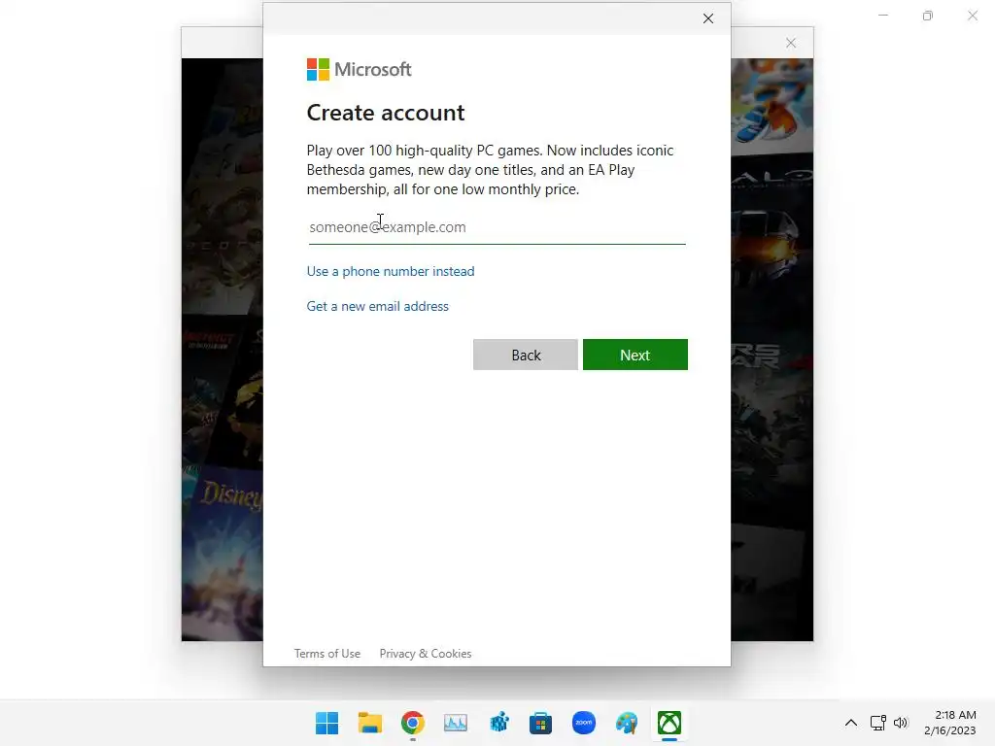Open Zoom from the taskbar
This screenshot has width=995, height=746.
point(584,723)
